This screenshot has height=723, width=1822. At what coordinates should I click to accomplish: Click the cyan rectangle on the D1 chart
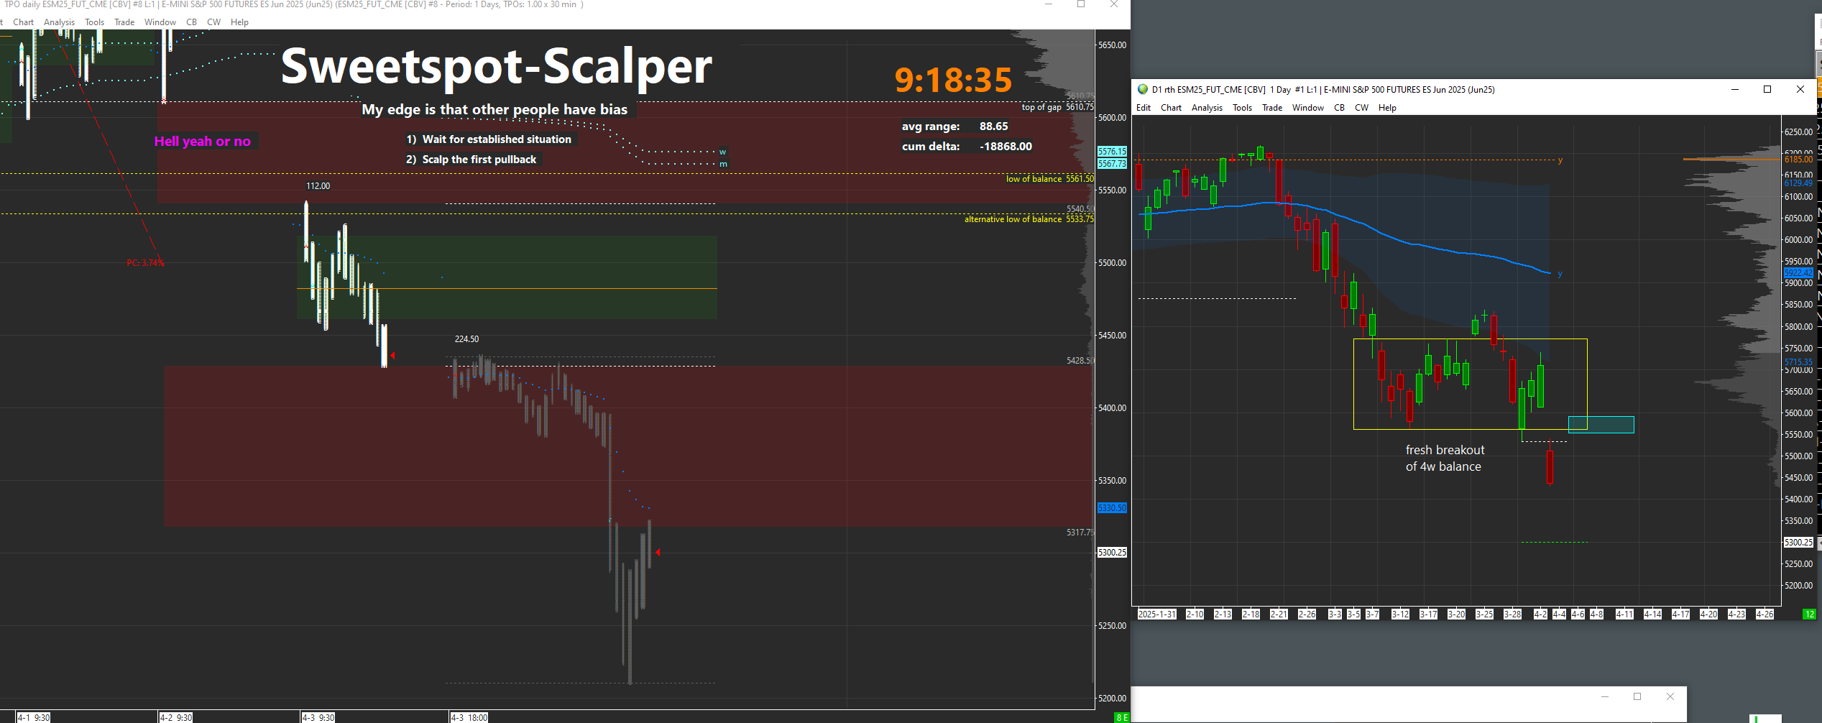point(1601,425)
